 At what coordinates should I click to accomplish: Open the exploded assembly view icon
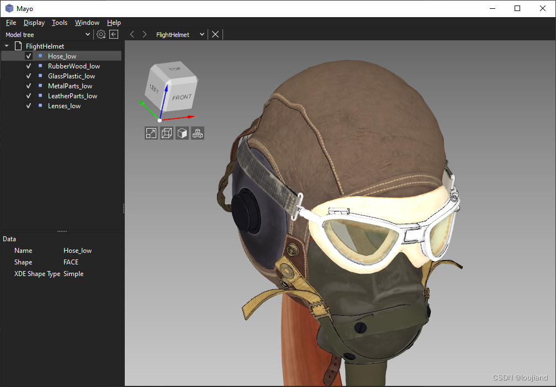(197, 133)
